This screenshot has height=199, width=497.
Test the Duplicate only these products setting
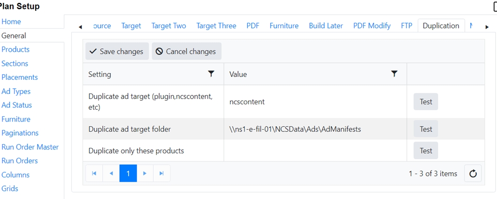point(426,151)
